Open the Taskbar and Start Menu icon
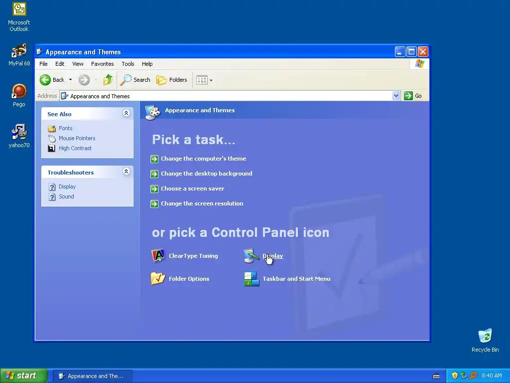The image size is (510, 383). click(x=252, y=279)
